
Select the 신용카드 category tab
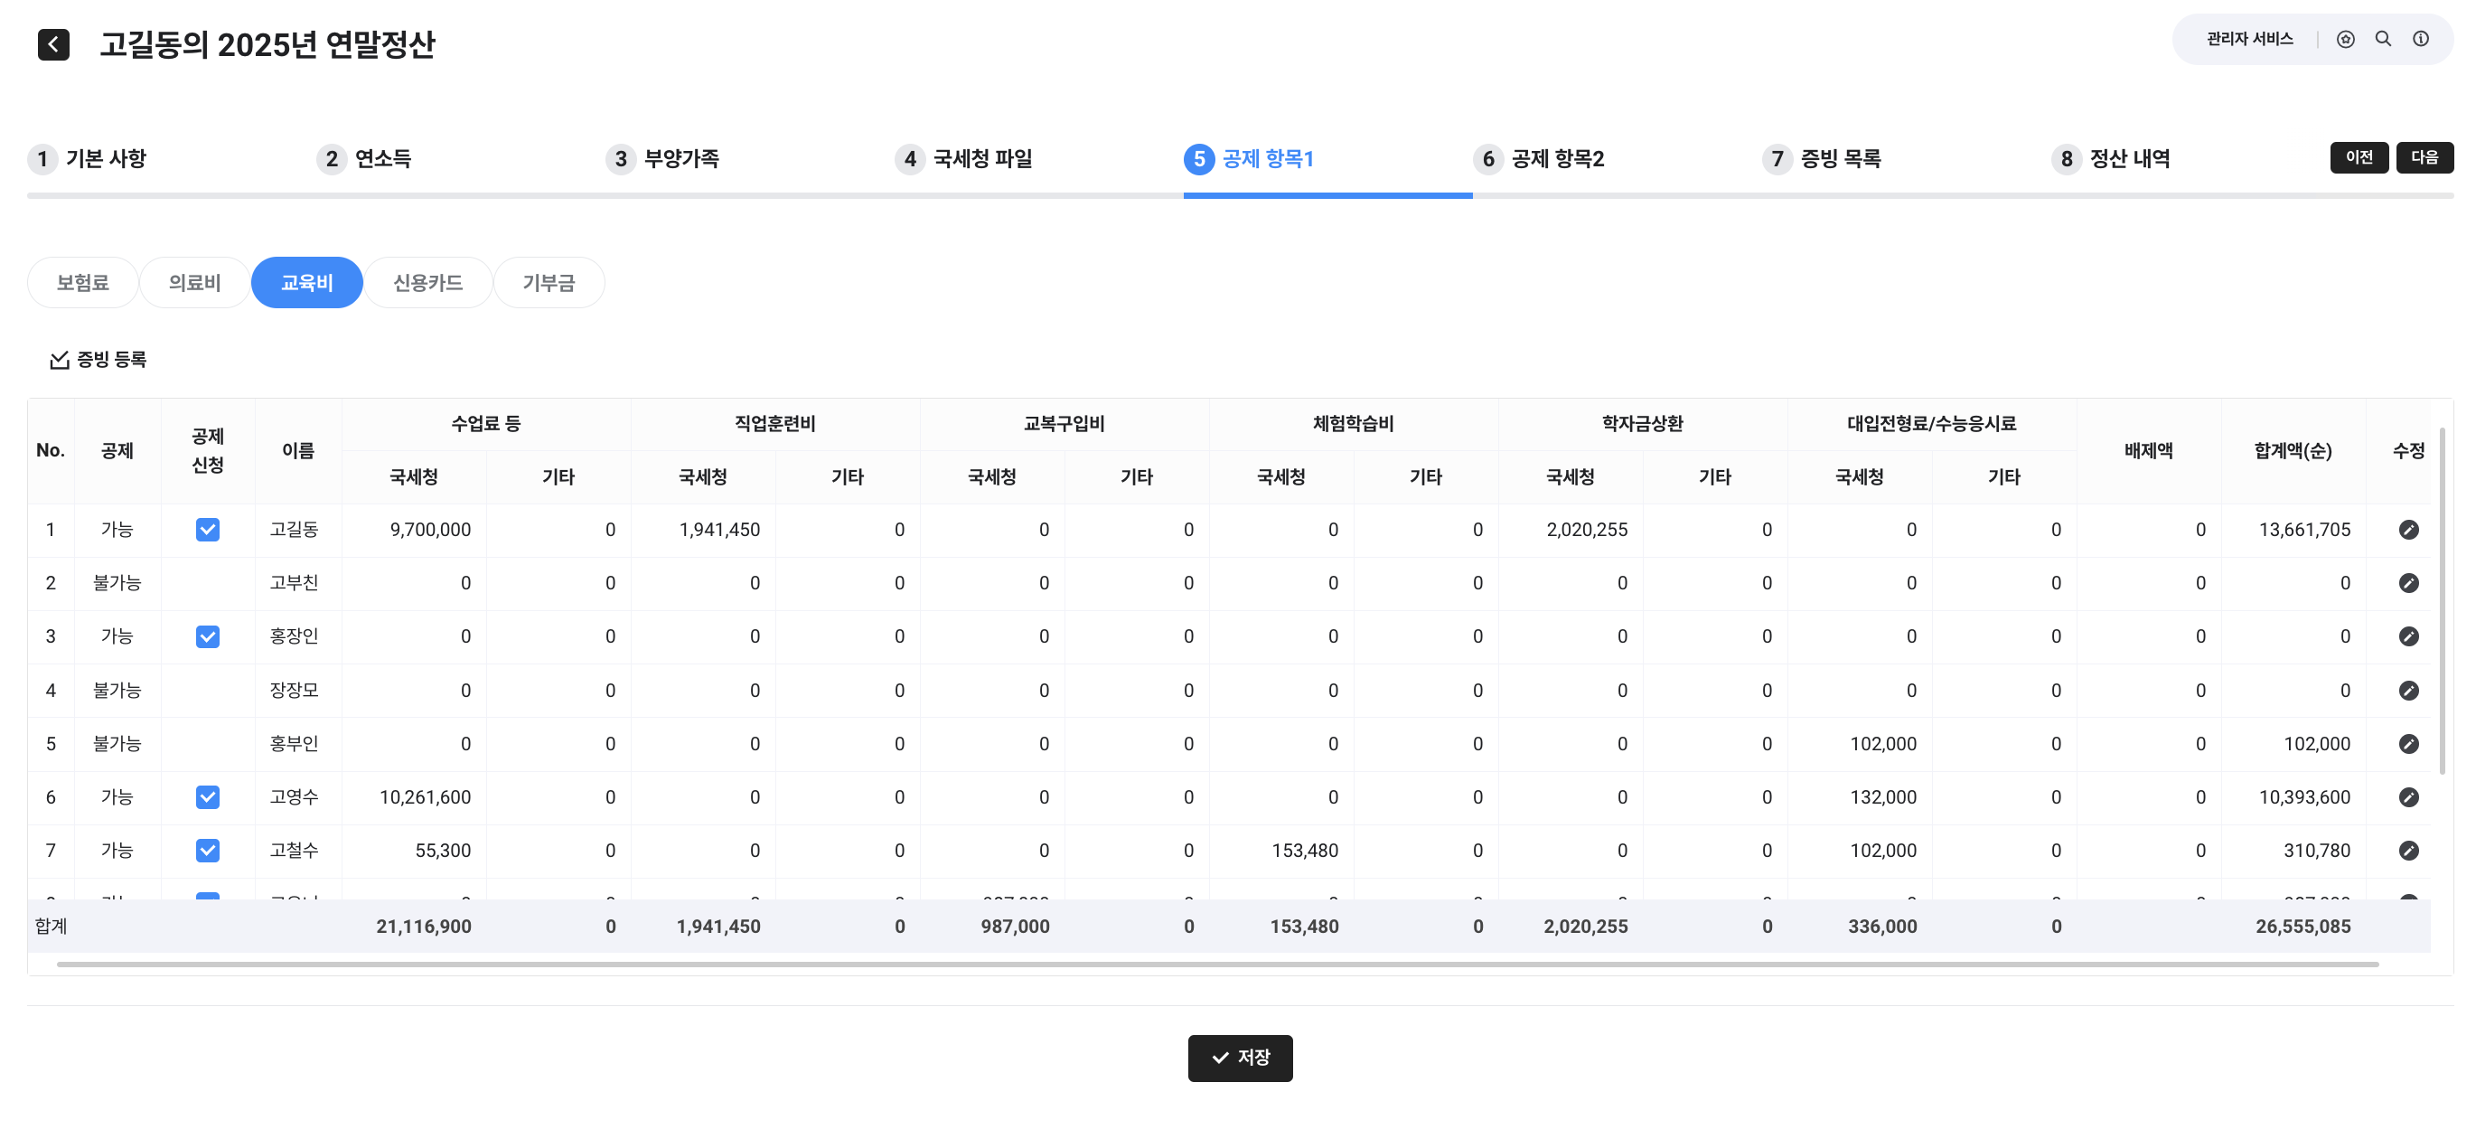coord(427,283)
